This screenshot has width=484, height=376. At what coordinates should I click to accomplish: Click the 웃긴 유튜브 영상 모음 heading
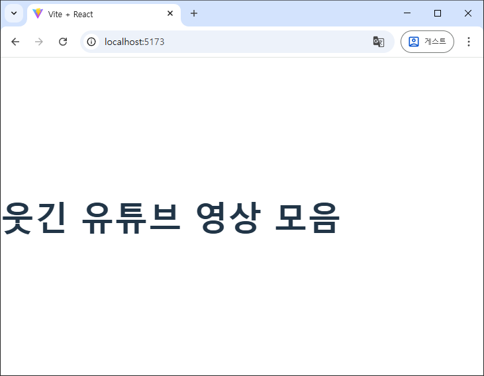[x=171, y=216]
